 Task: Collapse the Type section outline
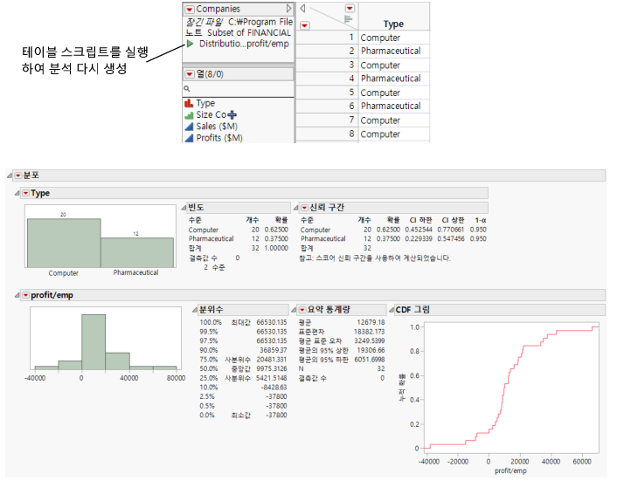[17, 193]
